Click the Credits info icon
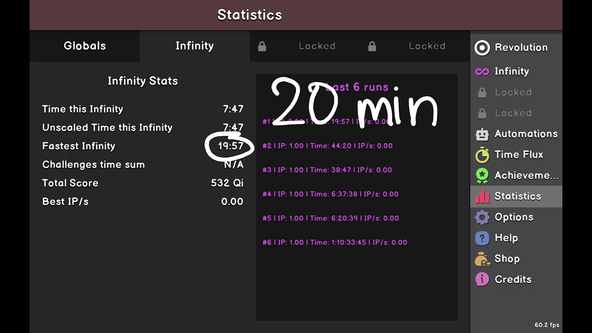The height and width of the screenshot is (333, 592). point(482,280)
